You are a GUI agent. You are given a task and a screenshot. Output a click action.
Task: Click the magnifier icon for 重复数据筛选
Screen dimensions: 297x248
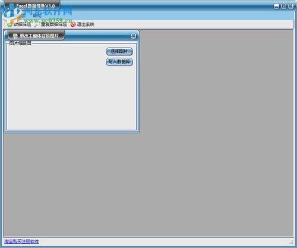[37, 24]
